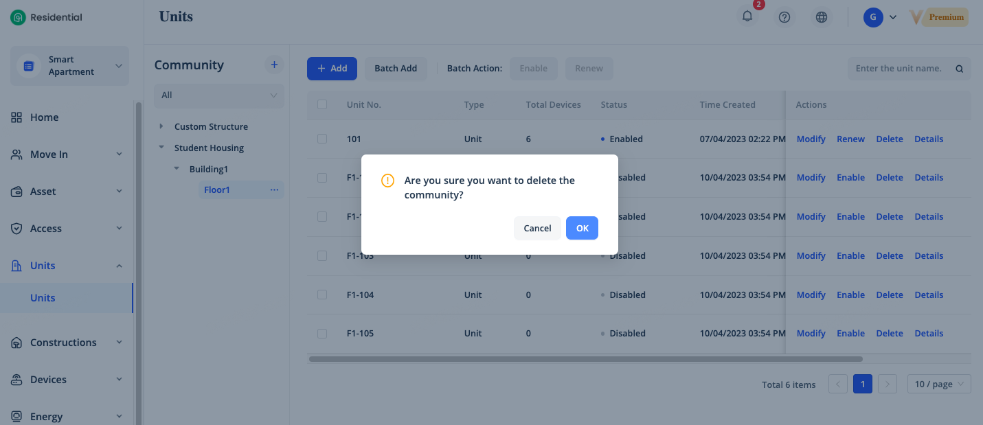Select the checkbox for unit 101

pyautogui.click(x=322, y=139)
